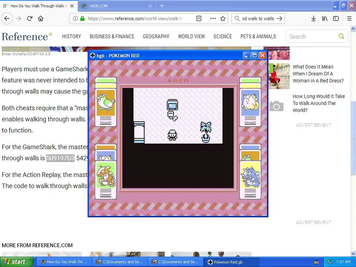Click the keyboard icon in system tray
Screen dimensions: 356x267
[316, 262]
